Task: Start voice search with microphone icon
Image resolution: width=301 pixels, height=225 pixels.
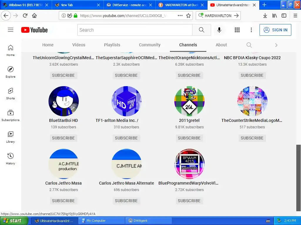Action: coord(219,30)
